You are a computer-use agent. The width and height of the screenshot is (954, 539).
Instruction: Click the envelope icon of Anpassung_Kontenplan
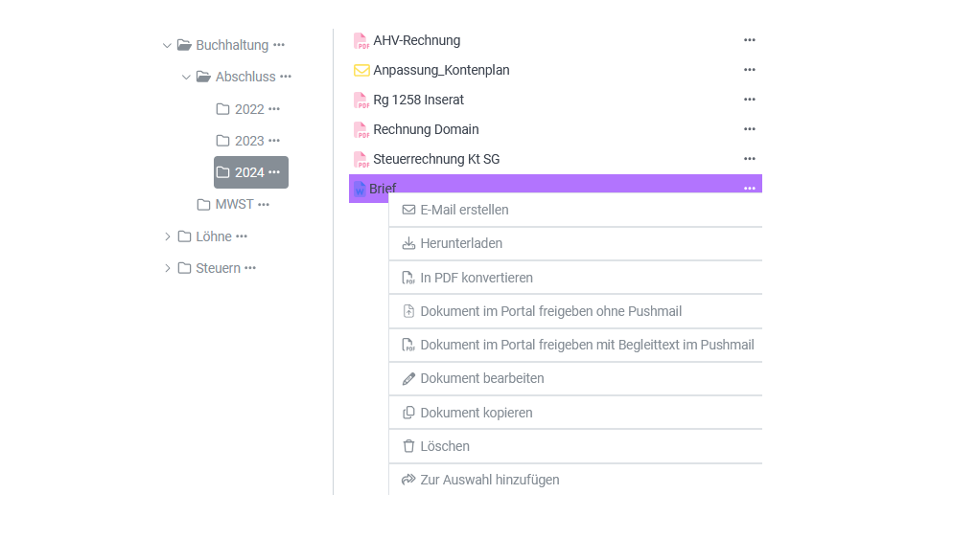coord(361,71)
